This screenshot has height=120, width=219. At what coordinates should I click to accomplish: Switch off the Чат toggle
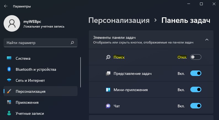tap(196, 106)
